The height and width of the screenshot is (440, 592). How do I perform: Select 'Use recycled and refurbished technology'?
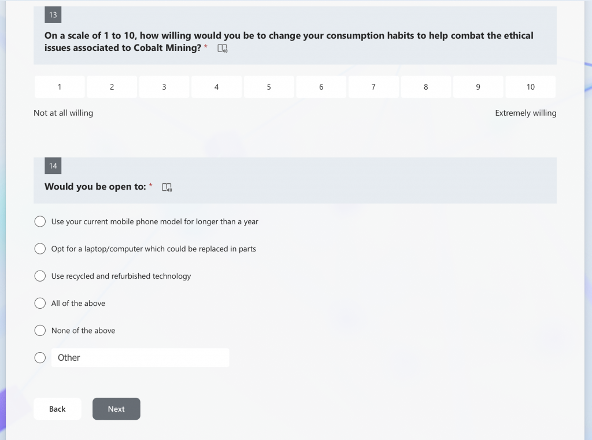[40, 276]
